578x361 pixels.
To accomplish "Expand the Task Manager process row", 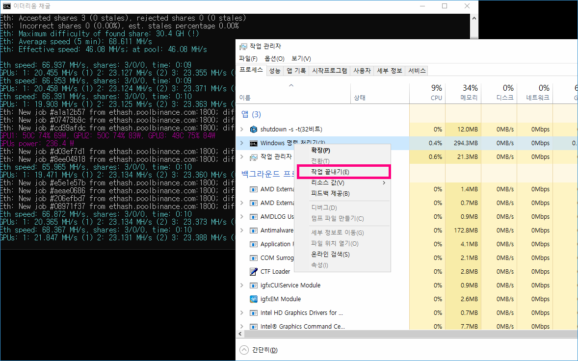I will 242,157.
